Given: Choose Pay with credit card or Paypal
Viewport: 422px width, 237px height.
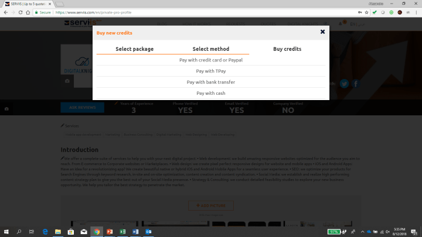Looking at the screenshot, I should [x=210, y=60].
